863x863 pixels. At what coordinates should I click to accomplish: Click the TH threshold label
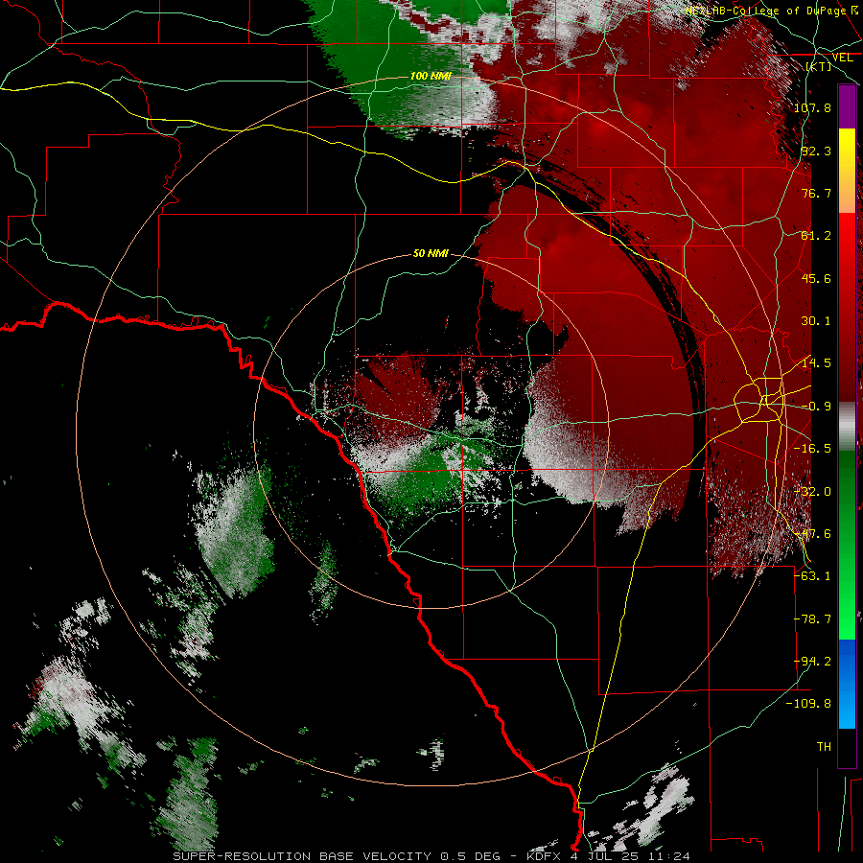click(x=824, y=747)
